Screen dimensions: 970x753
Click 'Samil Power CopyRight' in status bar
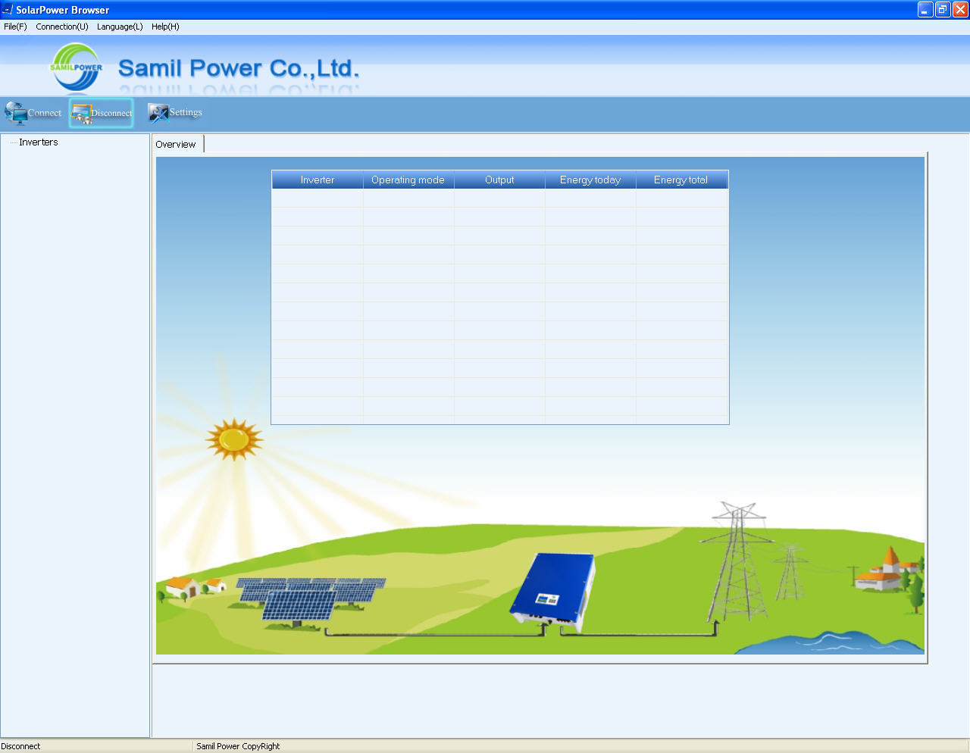(238, 746)
